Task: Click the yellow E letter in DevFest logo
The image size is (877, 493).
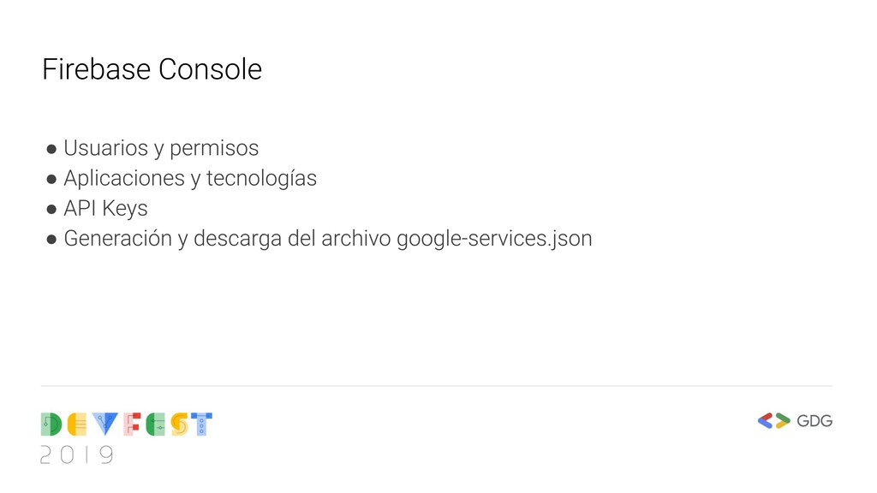Action: tap(77, 425)
